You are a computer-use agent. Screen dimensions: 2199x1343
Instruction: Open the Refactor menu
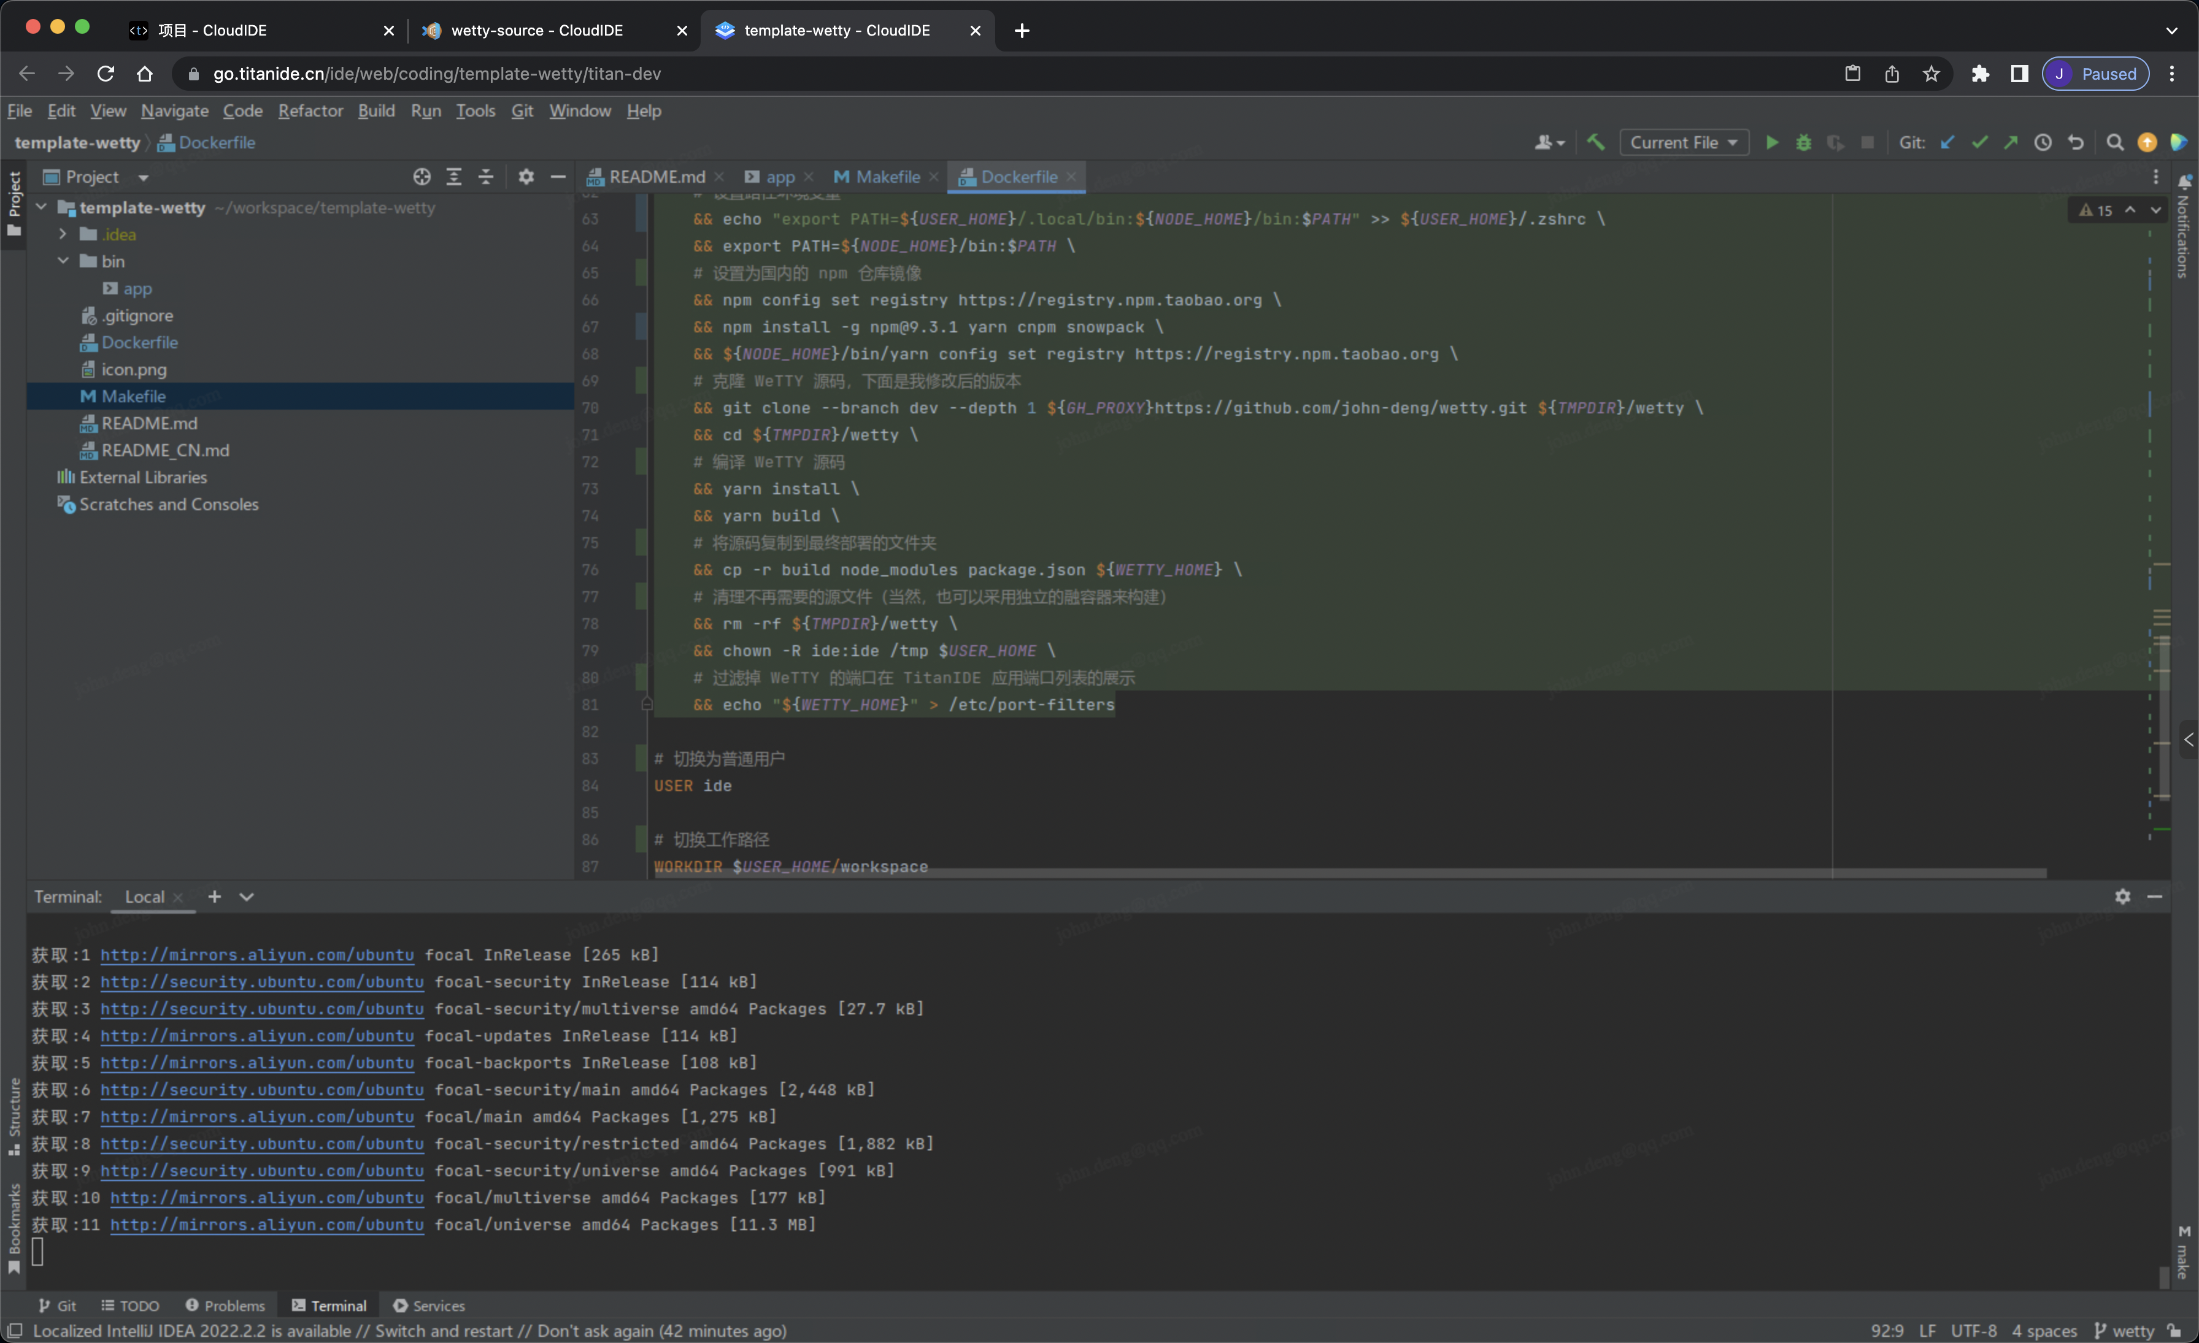point(310,110)
